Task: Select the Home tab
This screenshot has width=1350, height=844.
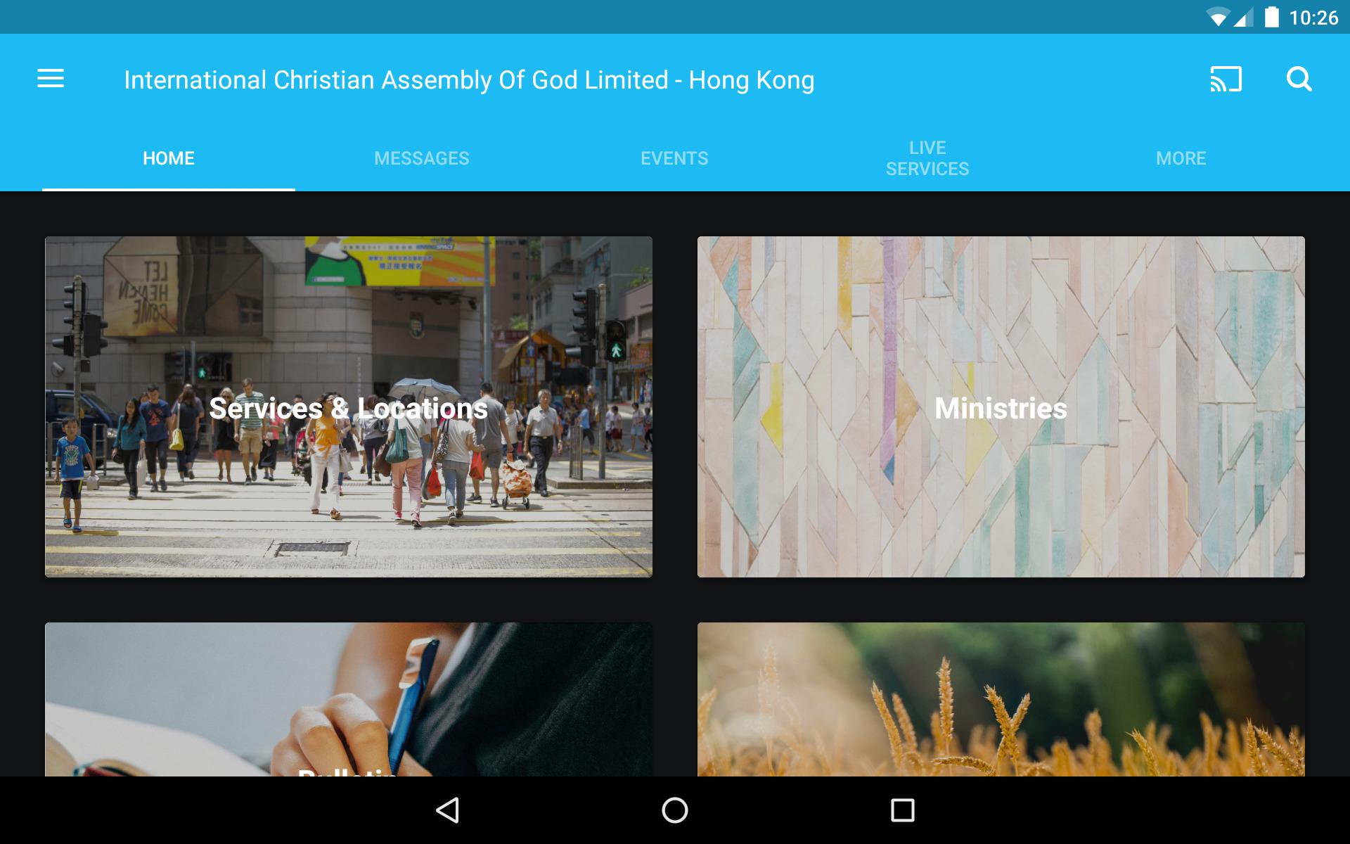Action: coord(169,158)
